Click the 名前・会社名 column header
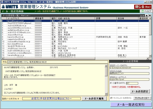 (x=76, y=18)
